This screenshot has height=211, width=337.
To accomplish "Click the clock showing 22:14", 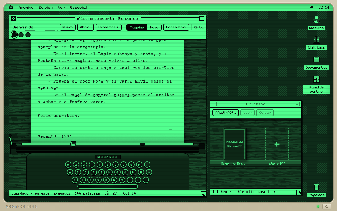I will click(324, 7).
